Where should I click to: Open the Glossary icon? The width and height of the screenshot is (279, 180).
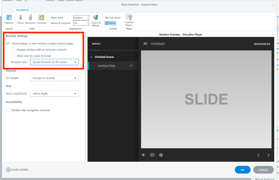click(x=42, y=19)
